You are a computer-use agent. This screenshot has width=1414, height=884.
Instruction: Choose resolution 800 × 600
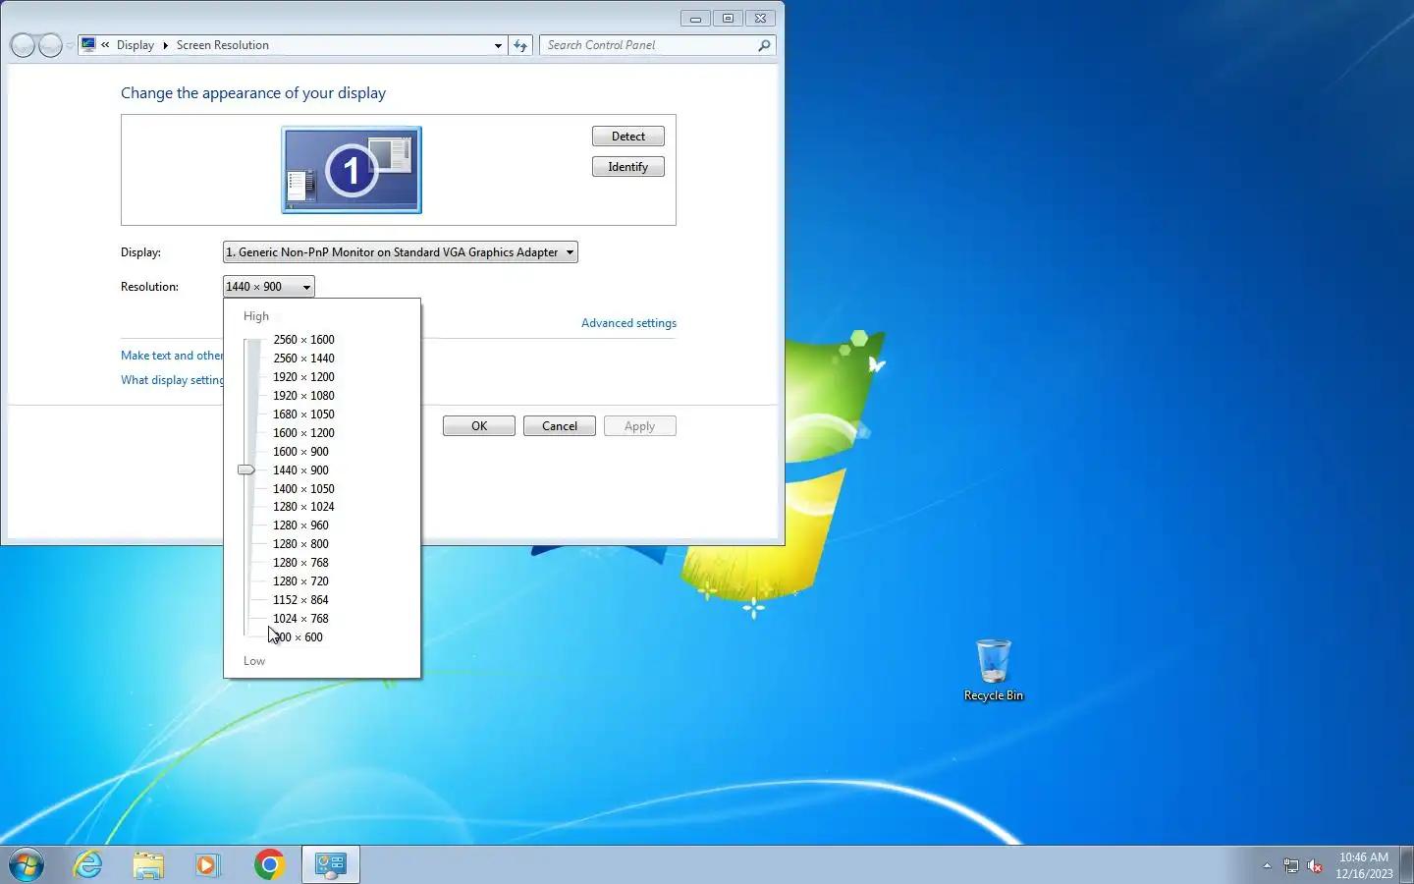coord(298,637)
